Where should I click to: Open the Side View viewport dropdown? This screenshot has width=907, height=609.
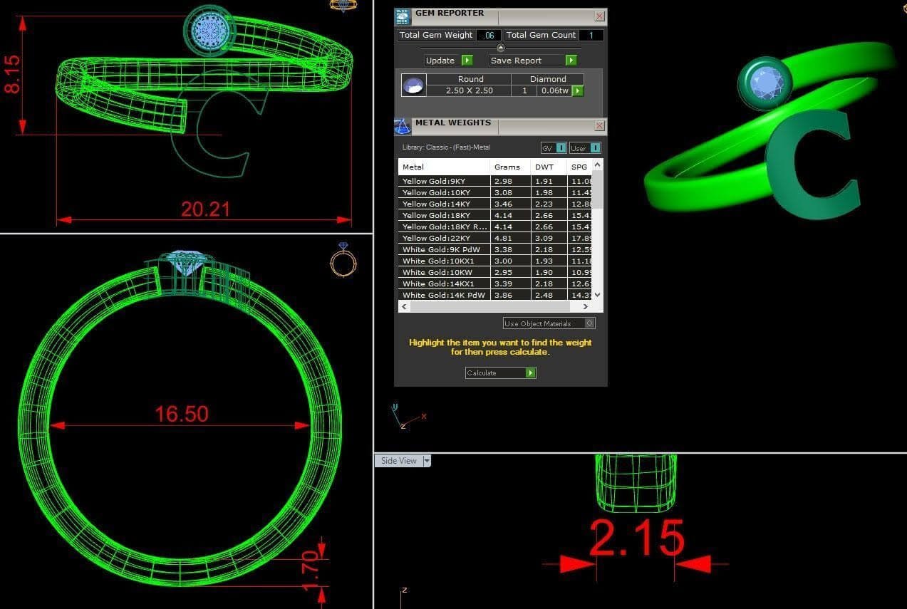point(427,461)
